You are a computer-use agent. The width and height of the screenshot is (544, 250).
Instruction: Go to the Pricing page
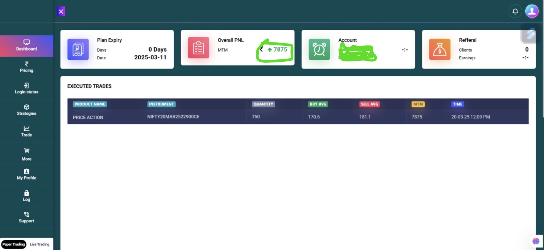click(x=27, y=67)
